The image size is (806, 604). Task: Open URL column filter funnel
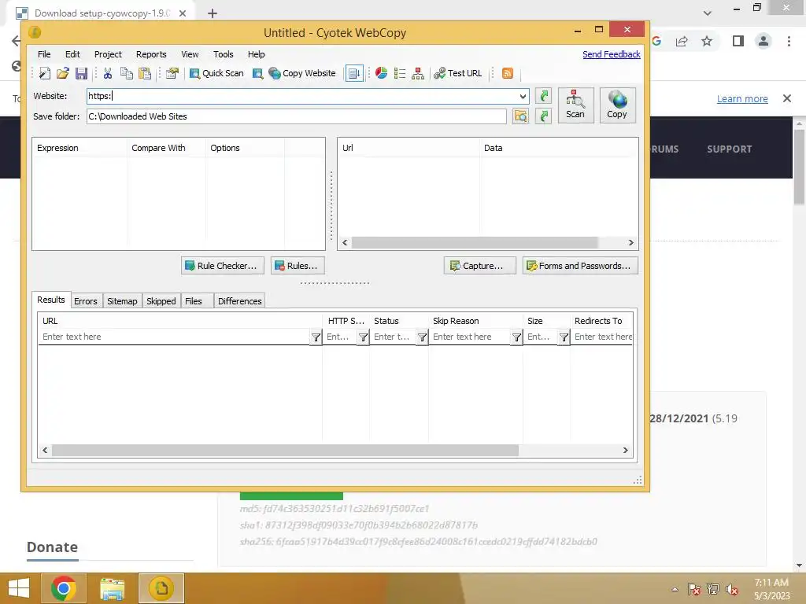(x=316, y=337)
